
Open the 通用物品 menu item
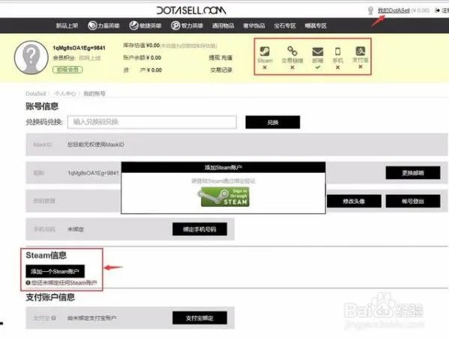pos(223,25)
